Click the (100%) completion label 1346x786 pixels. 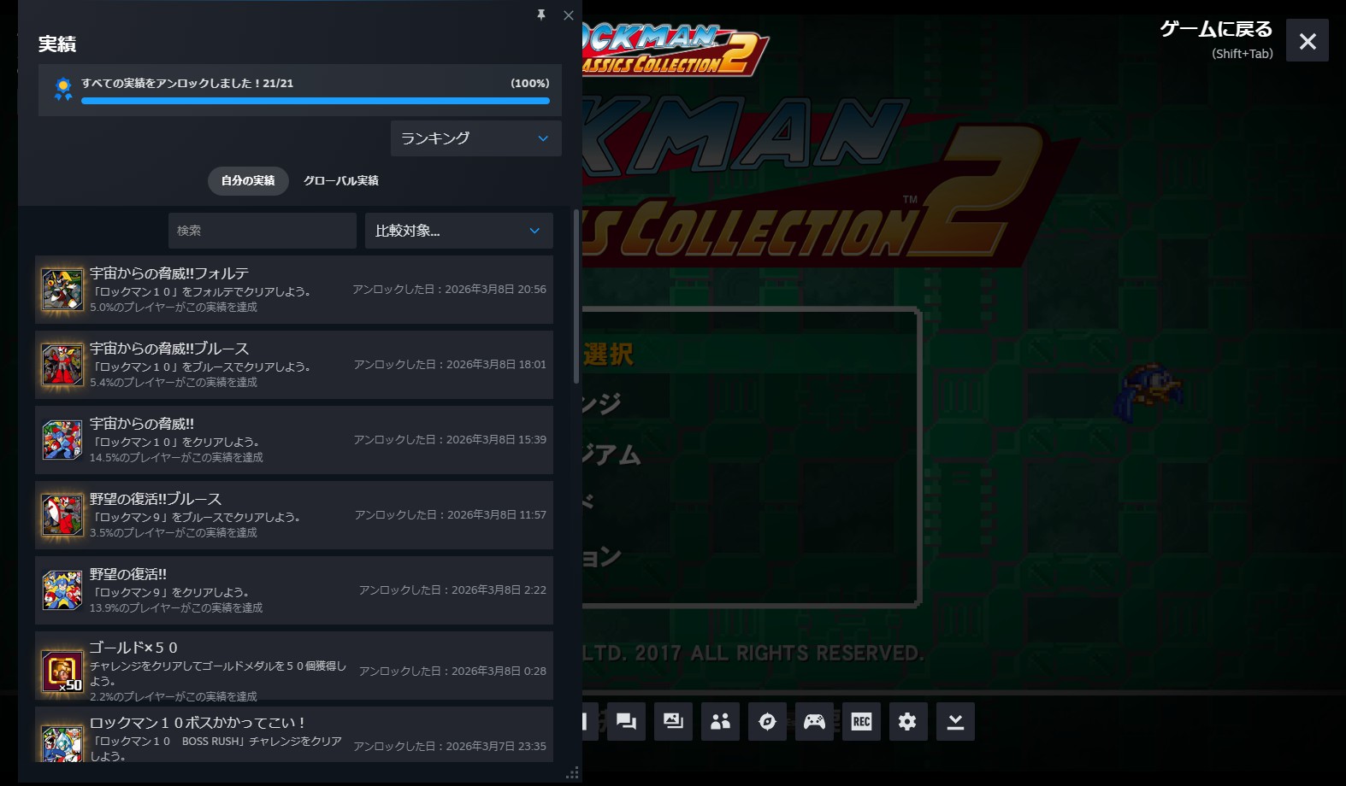(x=530, y=83)
